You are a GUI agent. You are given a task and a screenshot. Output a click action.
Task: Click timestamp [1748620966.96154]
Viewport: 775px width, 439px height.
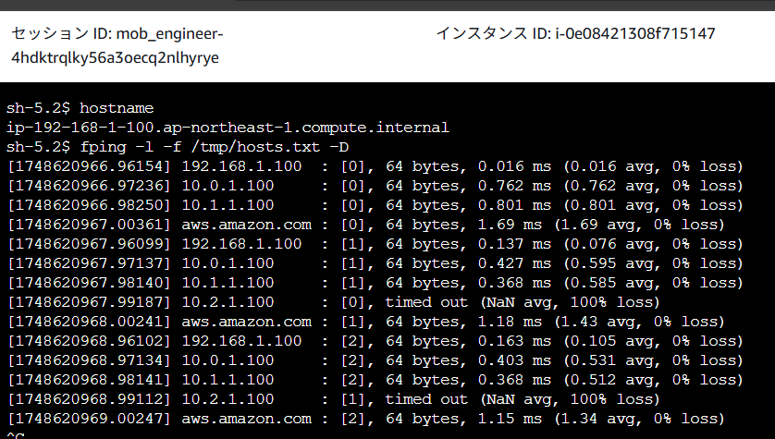(x=89, y=166)
